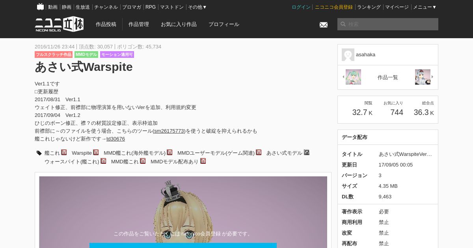The width and height of the screenshot is (473, 248).
Task: Expand メニュー▼ dropdown
Action: pos(425,7)
